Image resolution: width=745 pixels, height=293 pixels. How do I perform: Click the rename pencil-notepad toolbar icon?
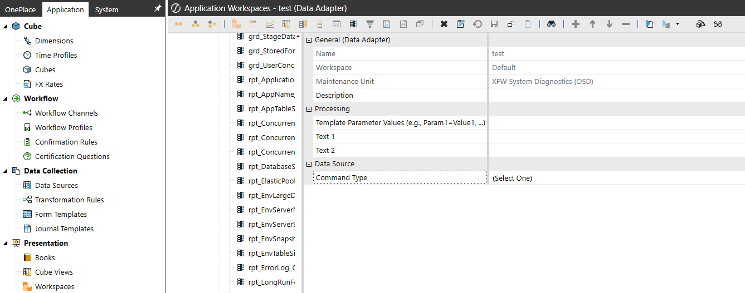click(461, 24)
